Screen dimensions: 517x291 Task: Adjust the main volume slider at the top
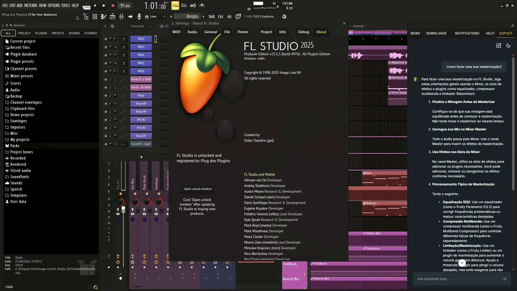click(x=258, y=4)
